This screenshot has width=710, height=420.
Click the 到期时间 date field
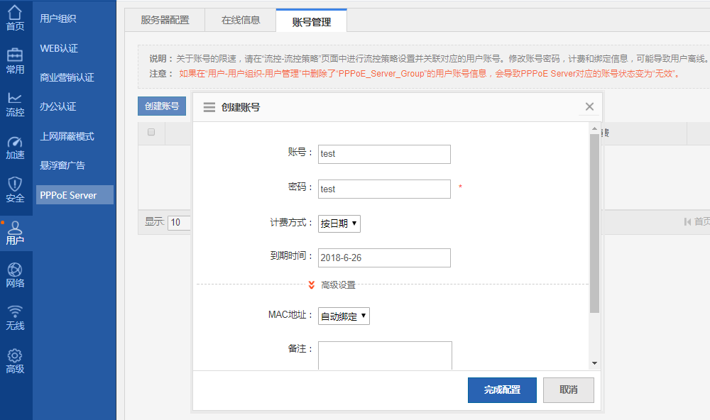(x=384, y=258)
